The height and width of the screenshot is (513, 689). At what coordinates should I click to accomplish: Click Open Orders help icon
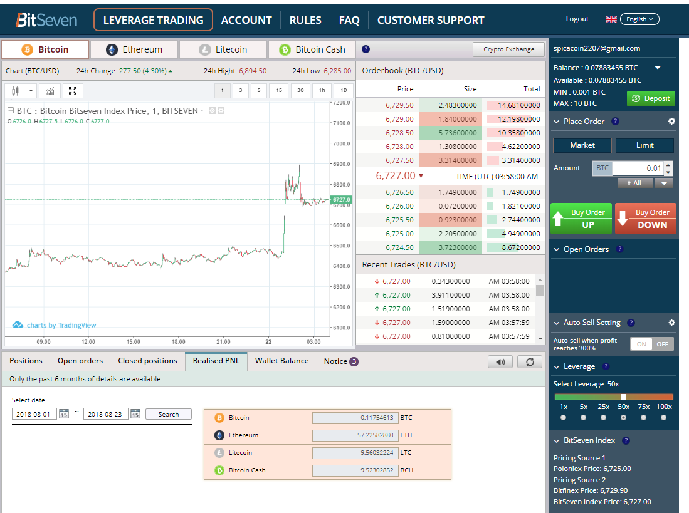coord(619,249)
